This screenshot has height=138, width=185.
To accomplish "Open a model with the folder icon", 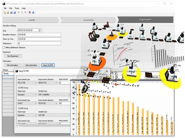I will click(x=8, y=13).
